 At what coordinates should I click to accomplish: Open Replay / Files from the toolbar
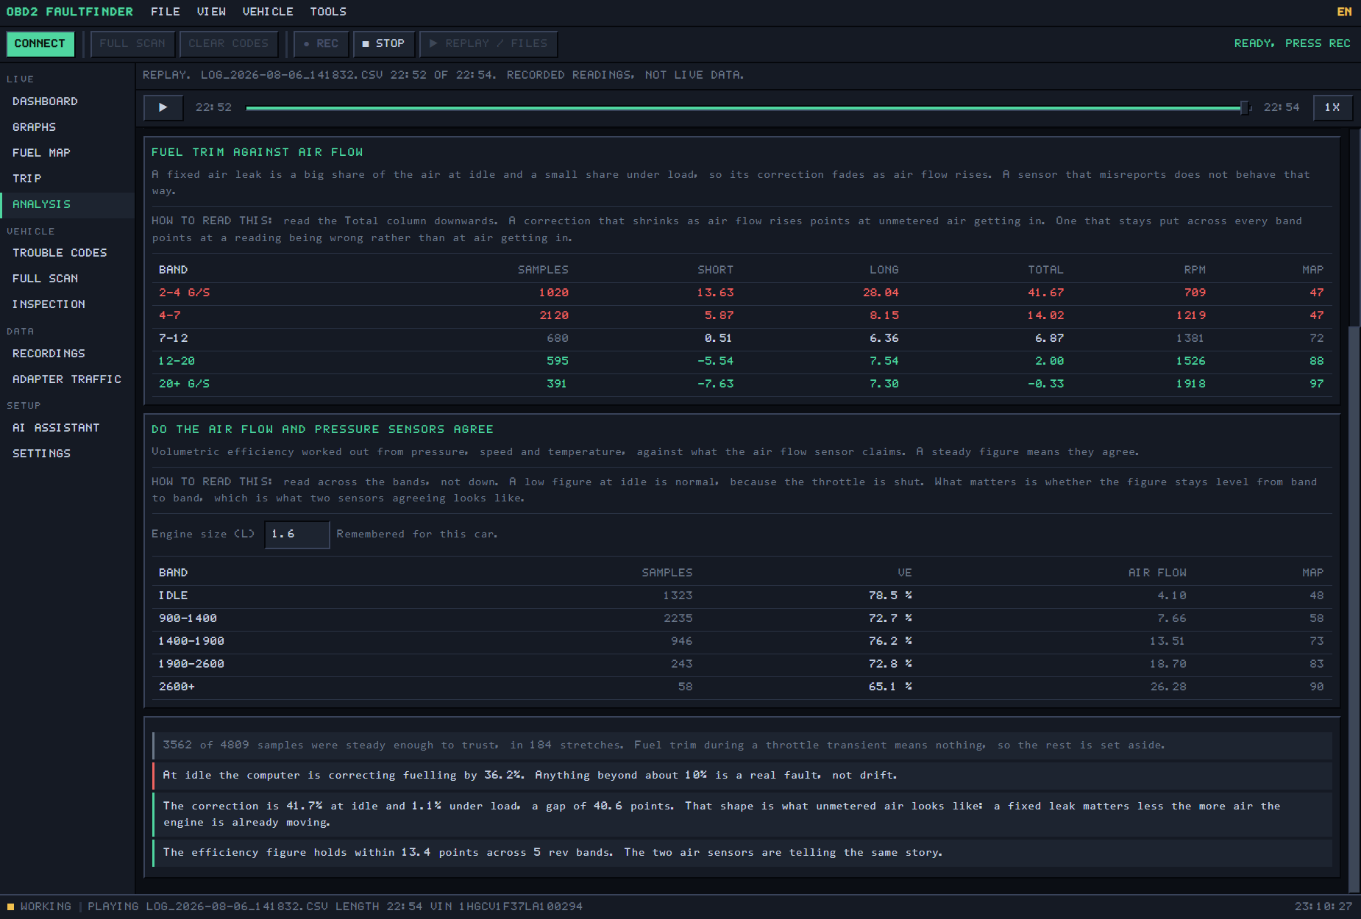coord(488,43)
